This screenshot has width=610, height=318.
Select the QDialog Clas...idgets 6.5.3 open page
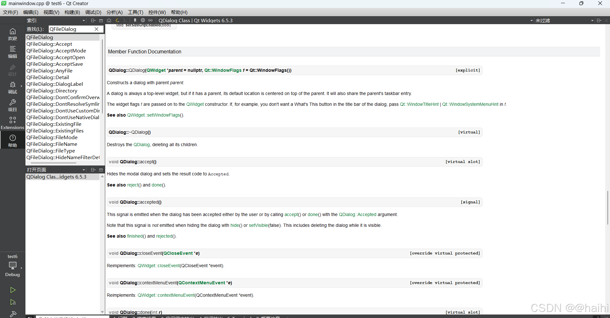[x=63, y=177]
